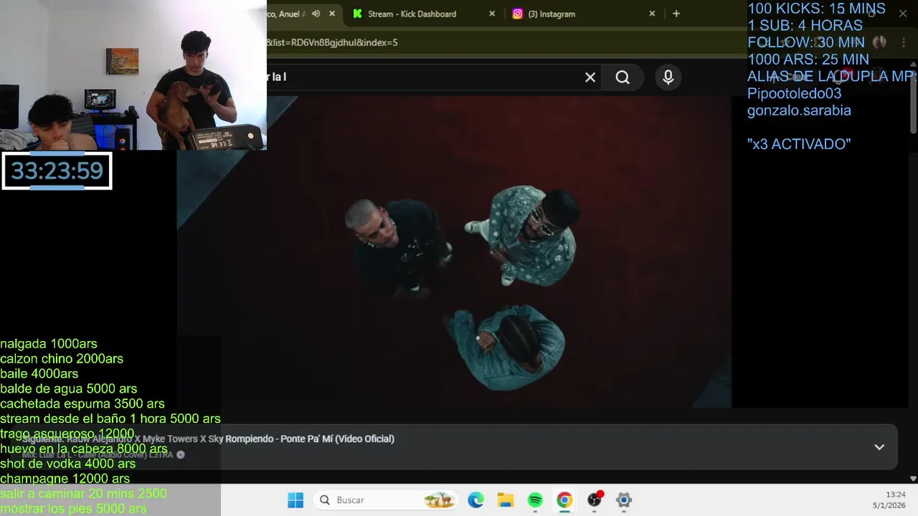Click the text "100 KICKS: 15 MINS"
918x516 pixels.
tap(816, 9)
